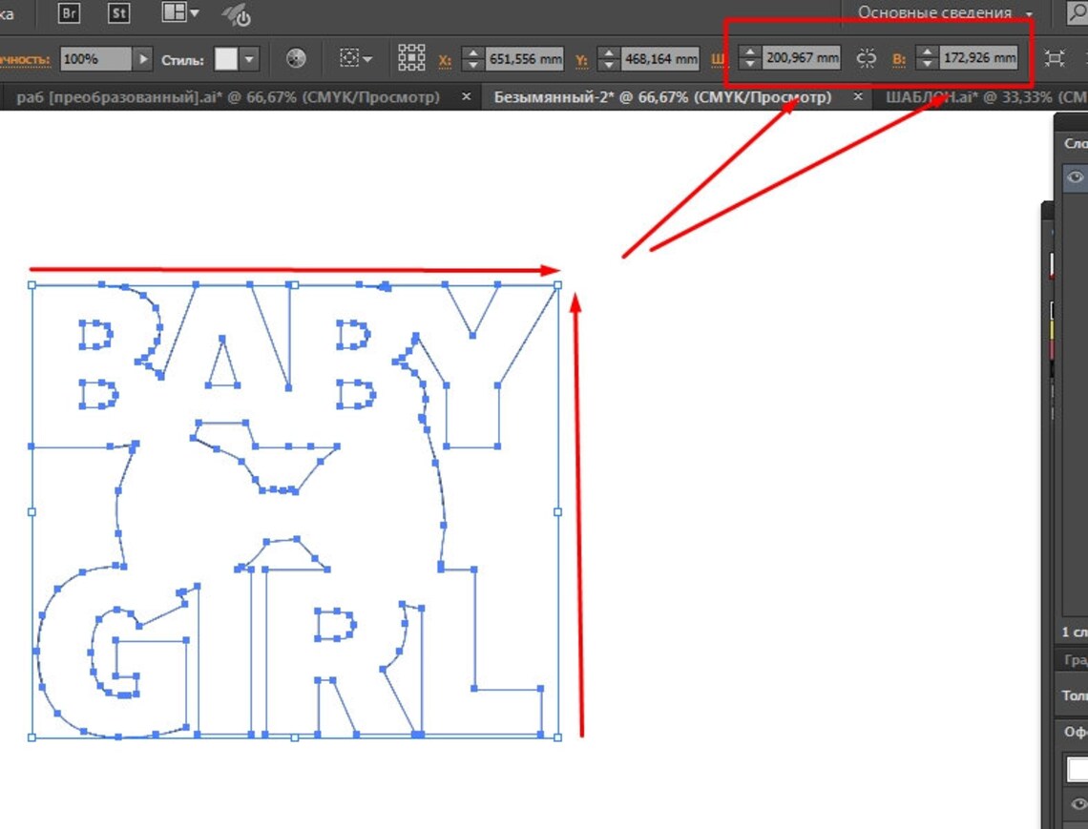This screenshot has width=1088, height=829.
Task: Click the graphic style swatch beside Стиль
Action: click(225, 59)
